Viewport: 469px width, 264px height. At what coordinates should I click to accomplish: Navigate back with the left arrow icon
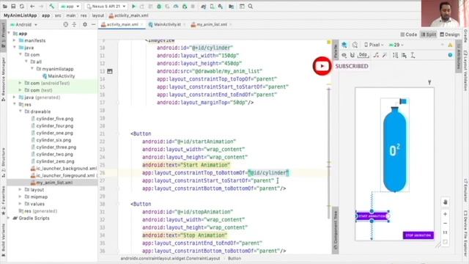point(32,7)
